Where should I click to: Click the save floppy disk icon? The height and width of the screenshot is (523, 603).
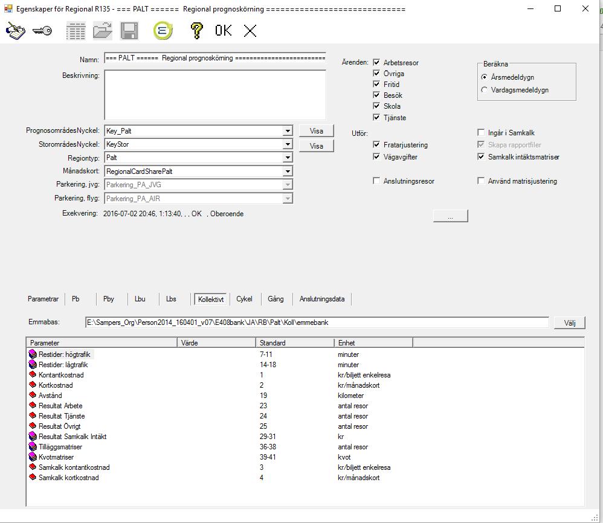(129, 31)
